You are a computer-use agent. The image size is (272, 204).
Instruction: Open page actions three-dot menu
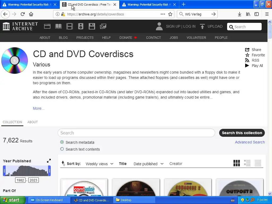(x=163, y=14)
